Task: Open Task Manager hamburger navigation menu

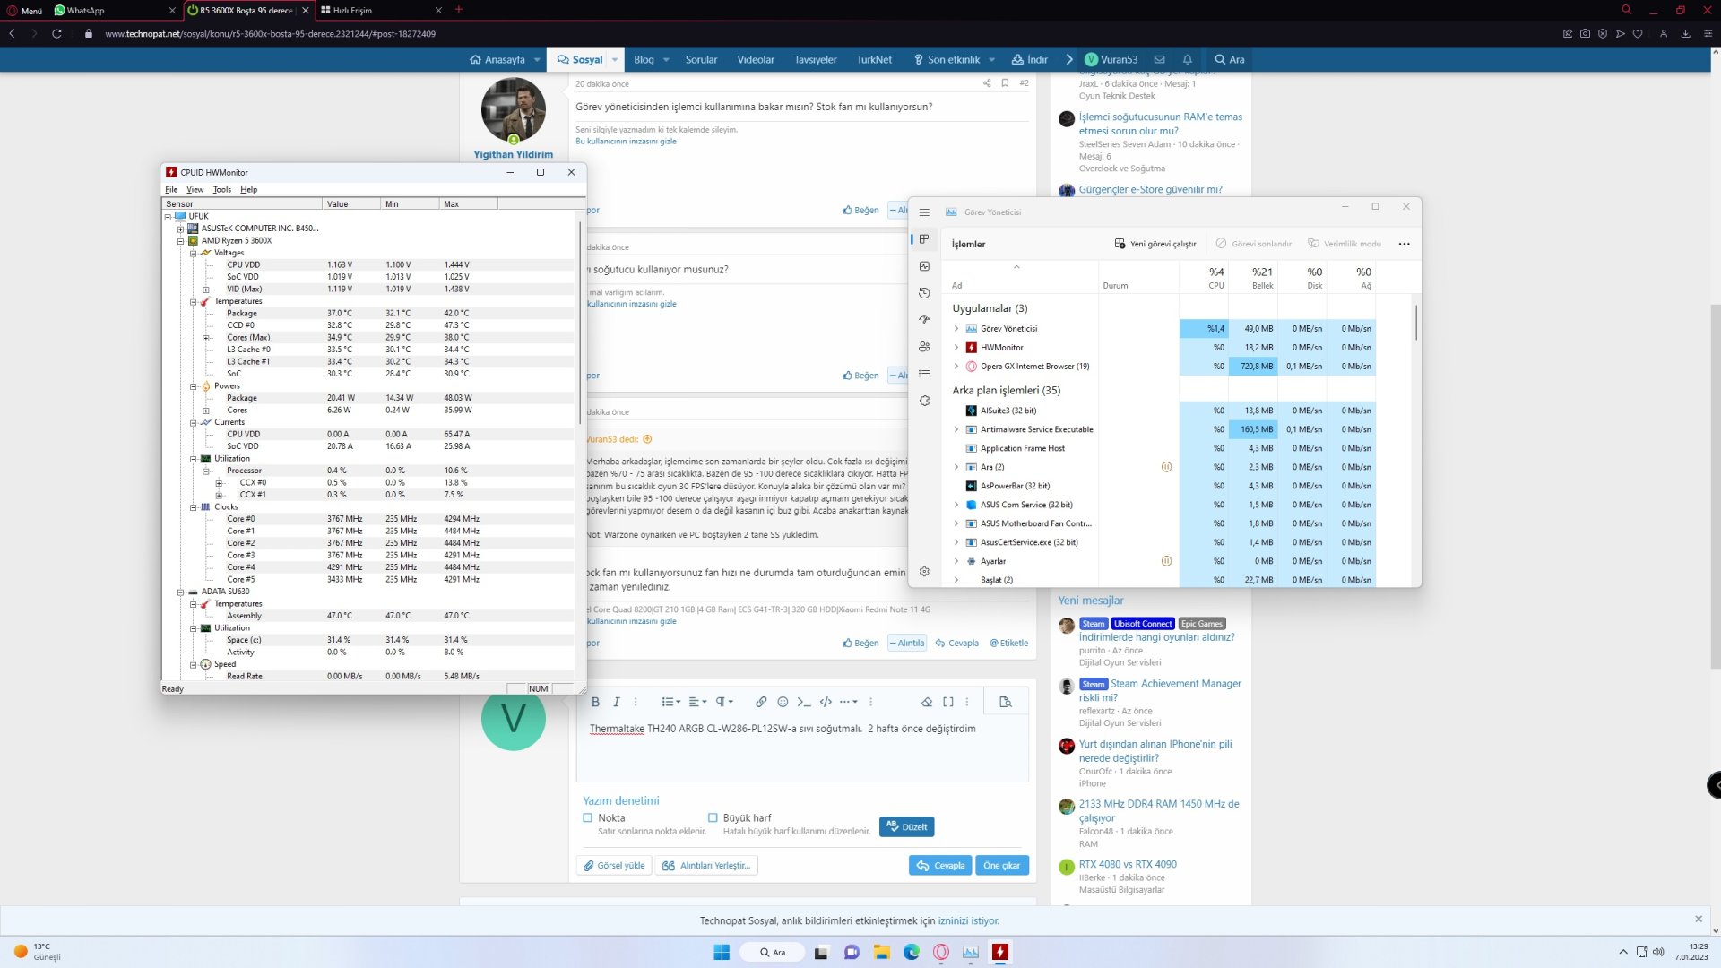Action: pos(924,212)
